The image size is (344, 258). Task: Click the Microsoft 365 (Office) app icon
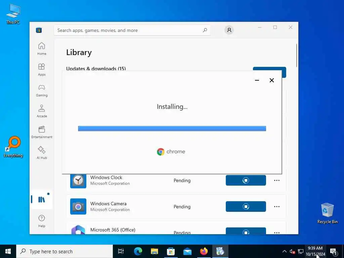coord(78,229)
